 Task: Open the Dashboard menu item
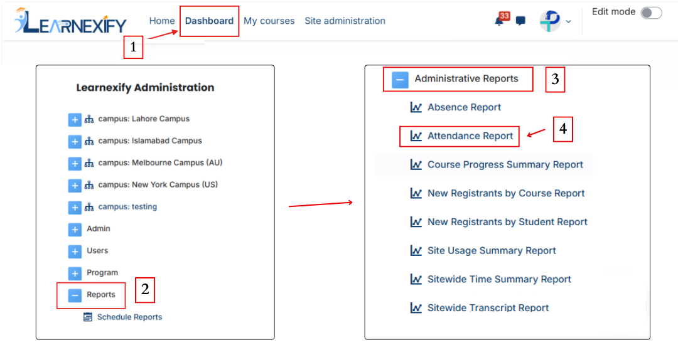(x=209, y=21)
